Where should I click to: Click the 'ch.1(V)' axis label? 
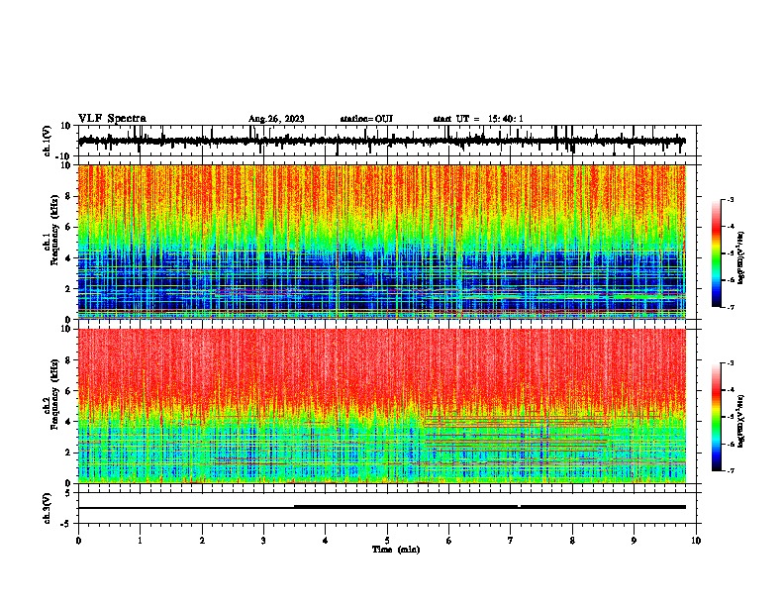coord(47,141)
